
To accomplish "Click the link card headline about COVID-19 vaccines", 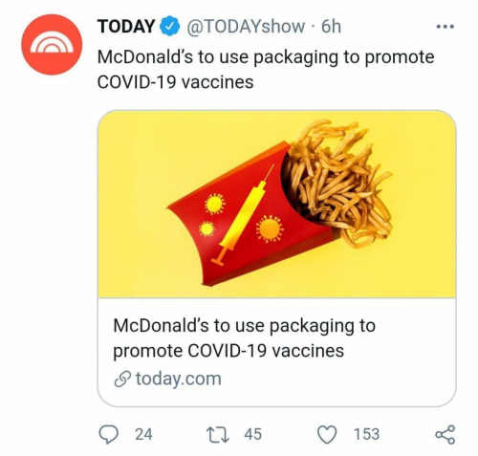I will [x=244, y=338].
